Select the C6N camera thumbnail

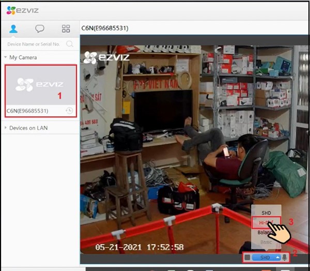click(x=40, y=85)
